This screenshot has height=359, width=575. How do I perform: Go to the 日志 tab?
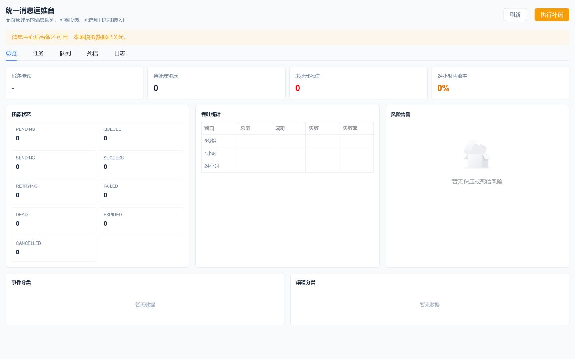(120, 53)
